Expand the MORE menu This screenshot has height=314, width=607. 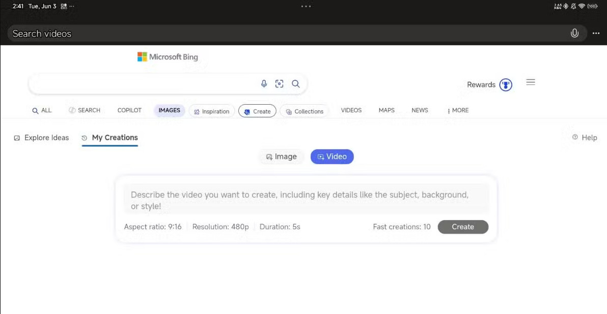(458, 110)
